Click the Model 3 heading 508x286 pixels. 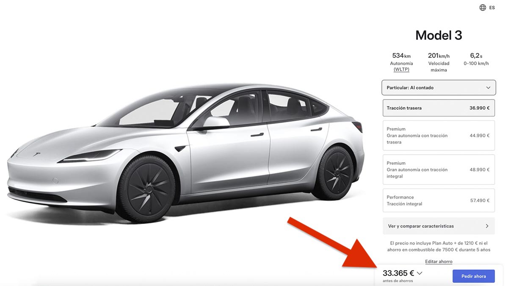tap(439, 35)
